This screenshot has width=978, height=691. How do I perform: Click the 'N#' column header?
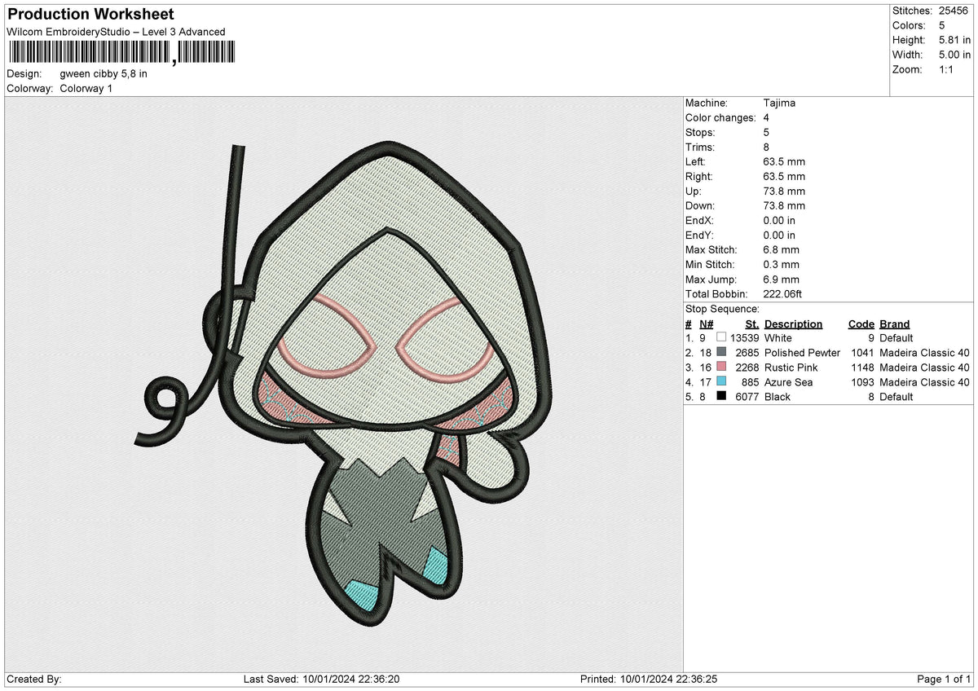point(707,323)
